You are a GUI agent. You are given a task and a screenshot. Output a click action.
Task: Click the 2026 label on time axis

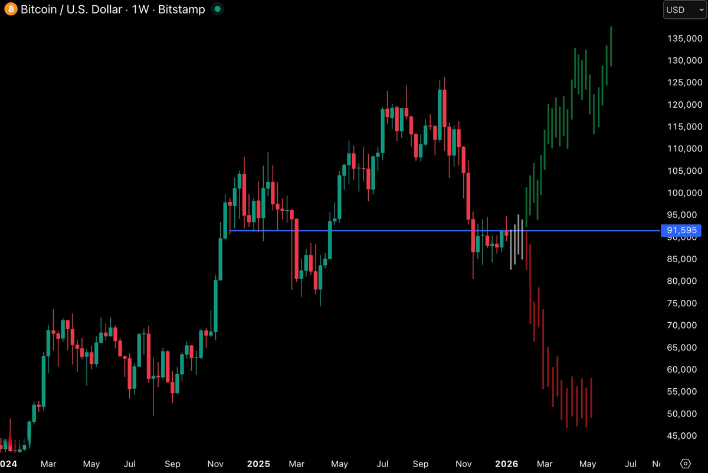(507, 464)
